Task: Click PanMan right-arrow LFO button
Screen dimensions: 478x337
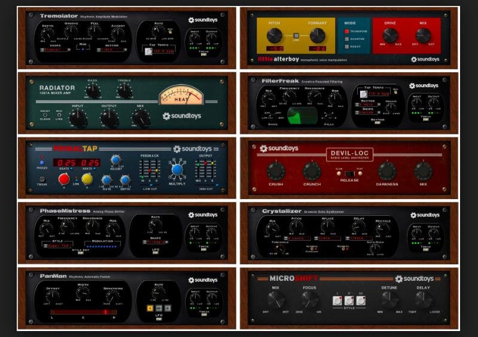Action: click(168, 308)
